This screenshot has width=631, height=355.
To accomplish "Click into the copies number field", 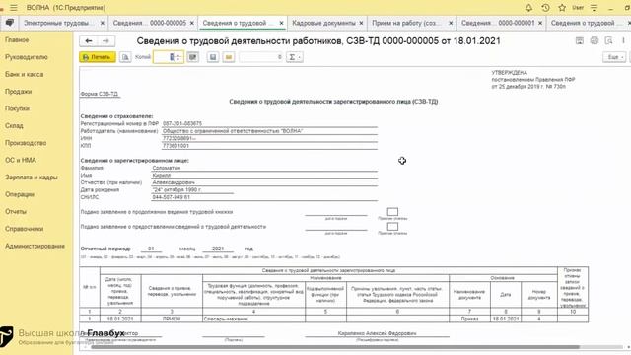I will click(164, 57).
